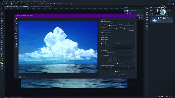Toggle Sample All Layers checkbox
Image resolution: width=175 pixels, height=98 pixels.
[55, 4]
